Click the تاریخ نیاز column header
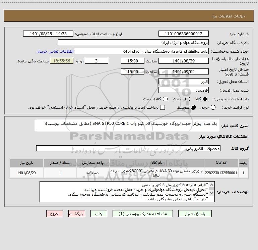This screenshot has width=258, height=250. (26, 163)
